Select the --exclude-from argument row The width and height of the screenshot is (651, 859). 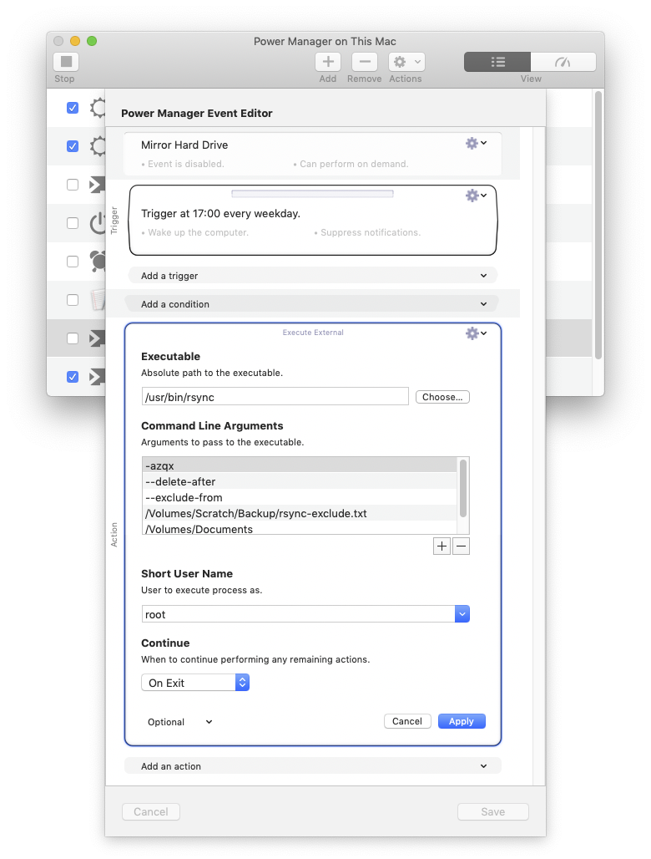tap(300, 497)
